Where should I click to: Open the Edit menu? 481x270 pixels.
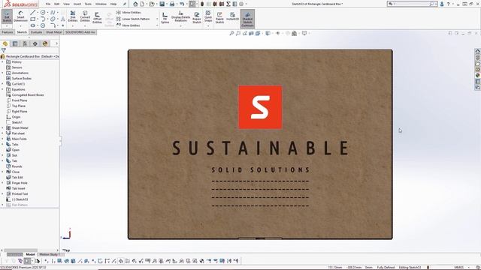coord(57,4)
